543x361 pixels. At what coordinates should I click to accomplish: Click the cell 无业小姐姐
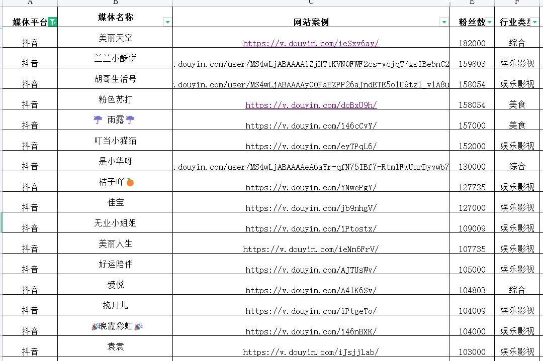pyautogui.click(x=115, y=223)
